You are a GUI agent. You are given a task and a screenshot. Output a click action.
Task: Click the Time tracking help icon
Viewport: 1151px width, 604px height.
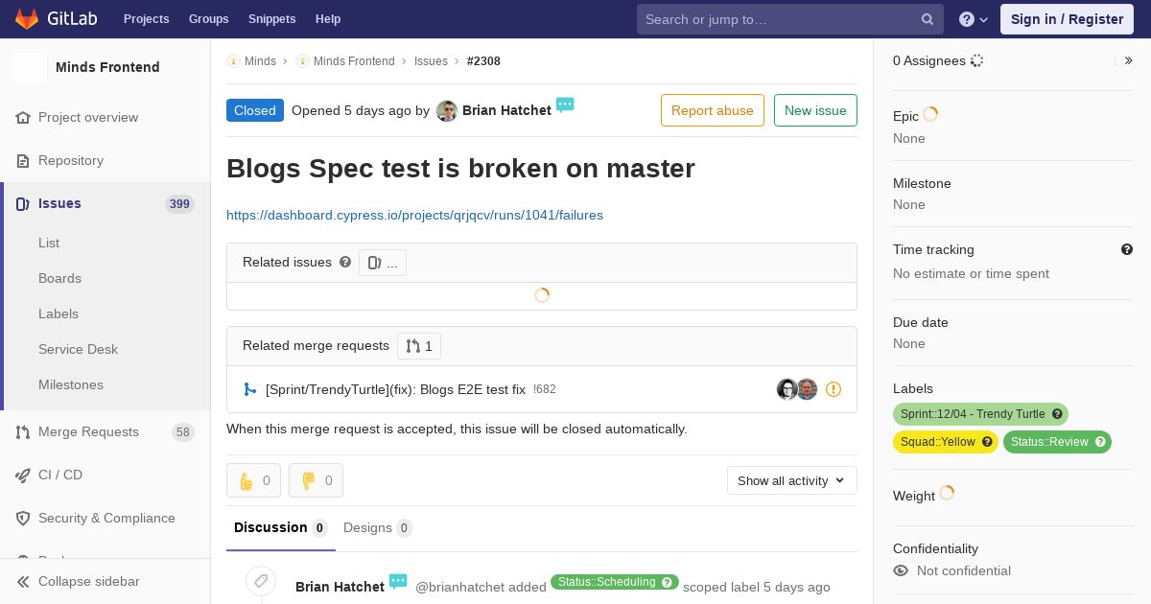click(x=1127, y=249)
